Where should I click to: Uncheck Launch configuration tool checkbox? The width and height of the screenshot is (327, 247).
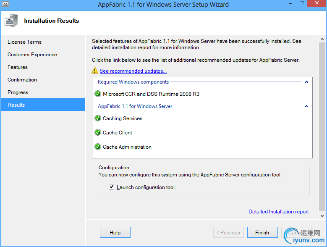[111, 187]
